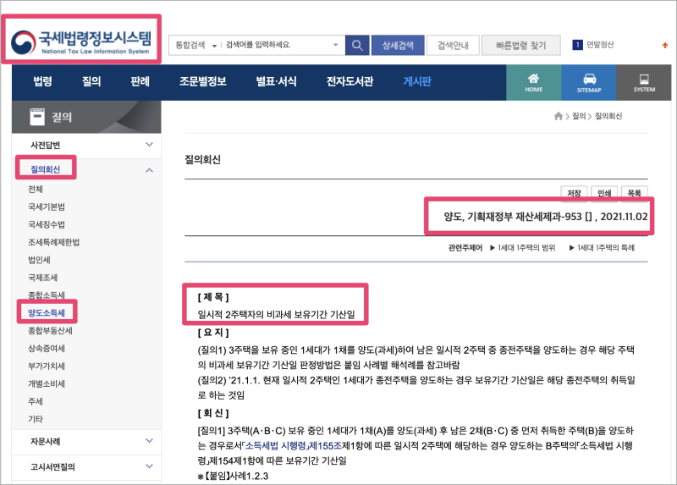The image size is (677, 485).
Task: Open the 통합검색 category dropdown
Action: click(x=195, y=45)
